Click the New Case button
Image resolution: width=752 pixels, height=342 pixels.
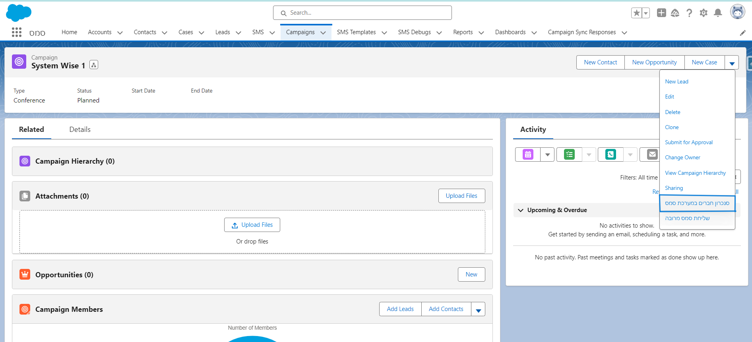(704, 62)
